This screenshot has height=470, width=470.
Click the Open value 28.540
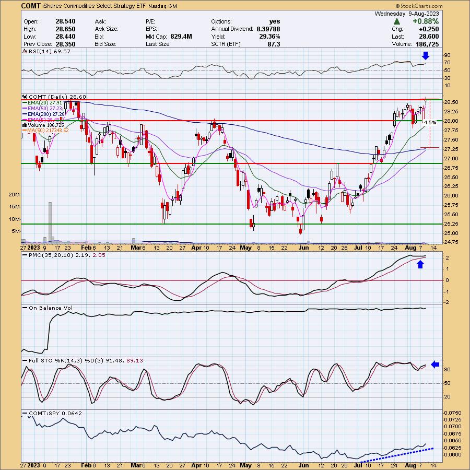click(x=65, y=21)
